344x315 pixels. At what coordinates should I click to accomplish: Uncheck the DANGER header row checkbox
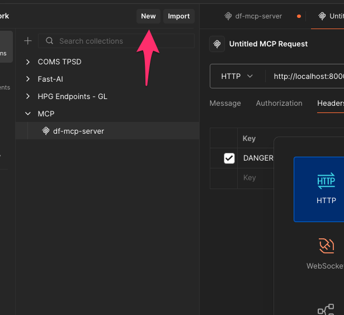[x=229, y=158]
